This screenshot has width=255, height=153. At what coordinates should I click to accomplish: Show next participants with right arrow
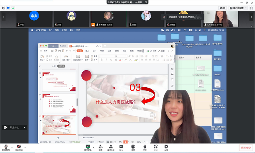click(251, 17)
